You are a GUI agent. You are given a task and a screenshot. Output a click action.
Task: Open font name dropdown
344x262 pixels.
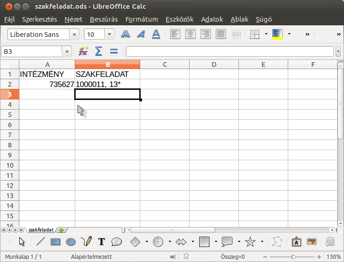pos(74,35)
